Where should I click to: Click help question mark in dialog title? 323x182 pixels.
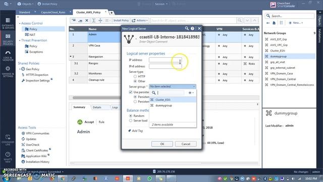(192, 28)
